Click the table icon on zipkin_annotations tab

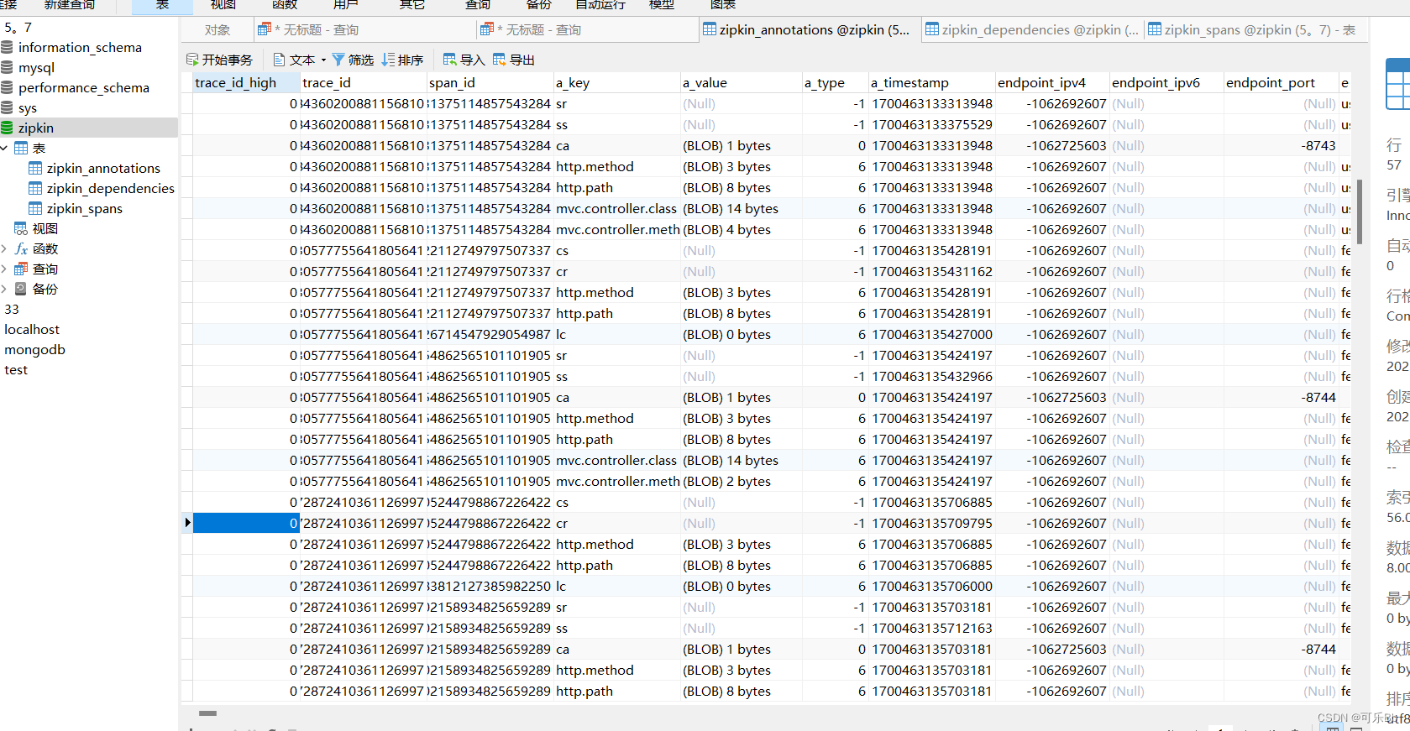click(x=710, y=29)
